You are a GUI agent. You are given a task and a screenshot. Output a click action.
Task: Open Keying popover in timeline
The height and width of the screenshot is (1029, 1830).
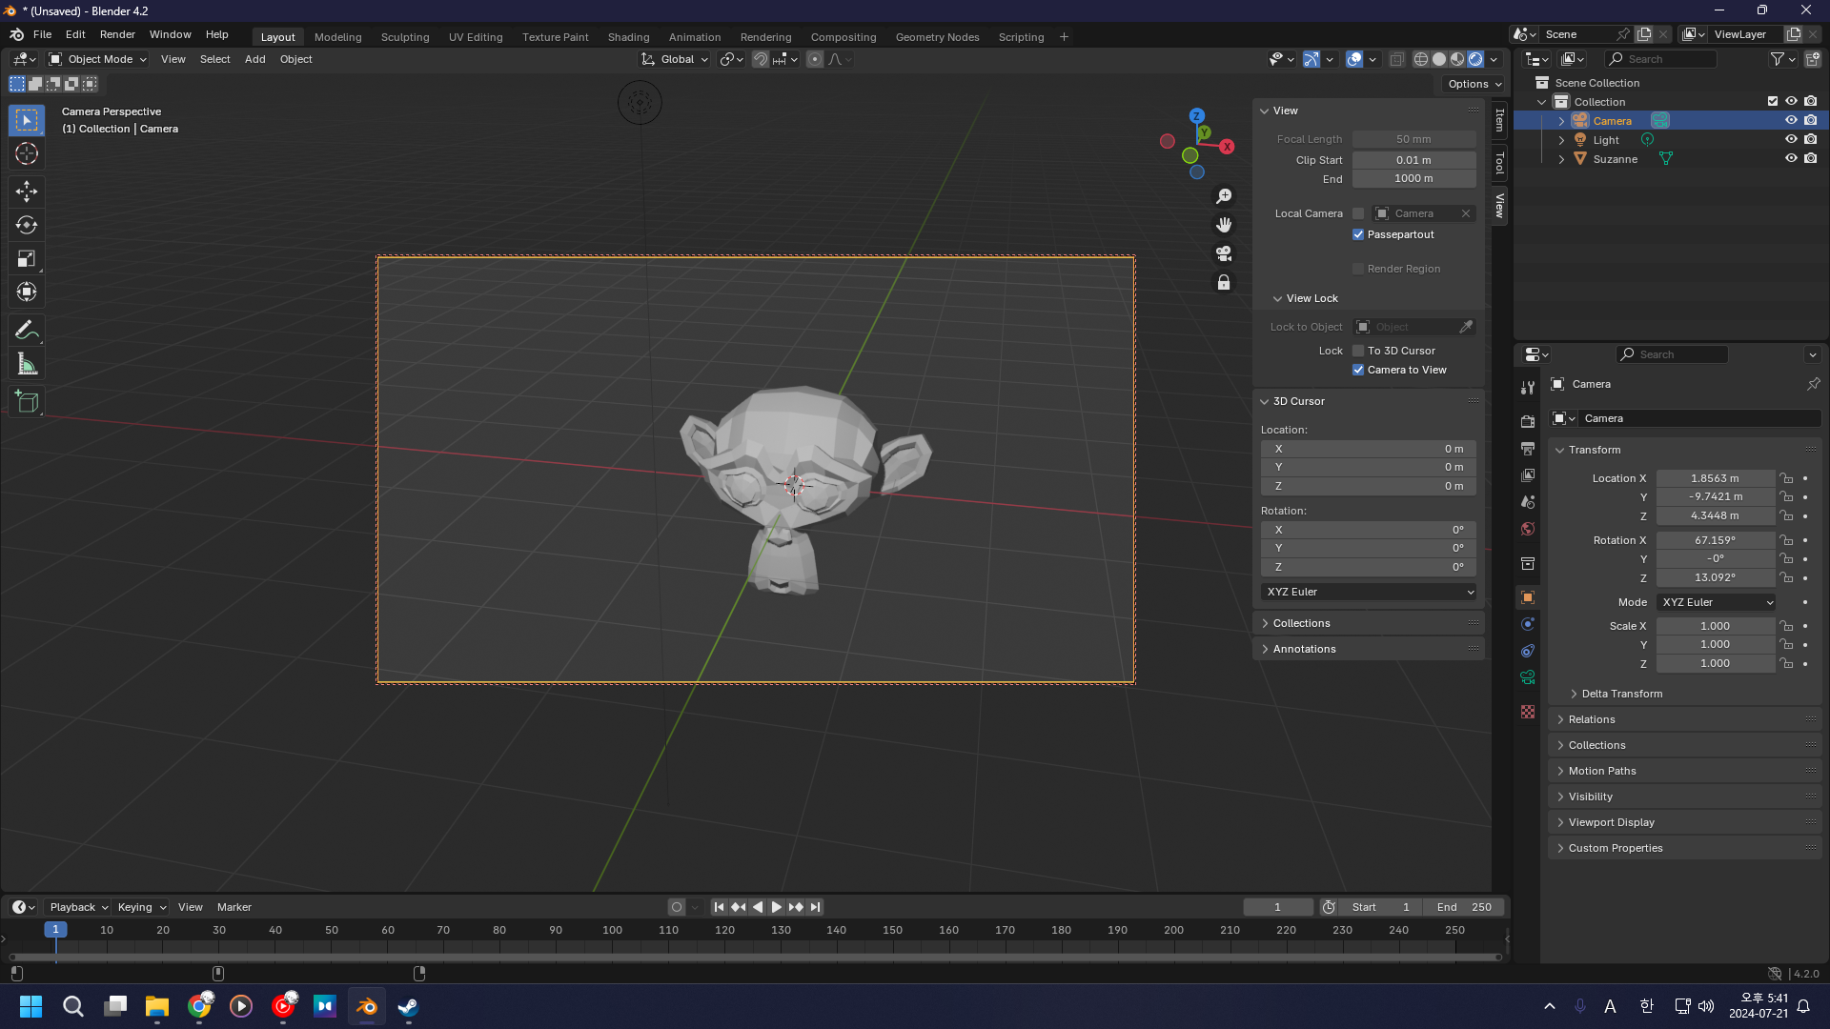click(141, 907)
